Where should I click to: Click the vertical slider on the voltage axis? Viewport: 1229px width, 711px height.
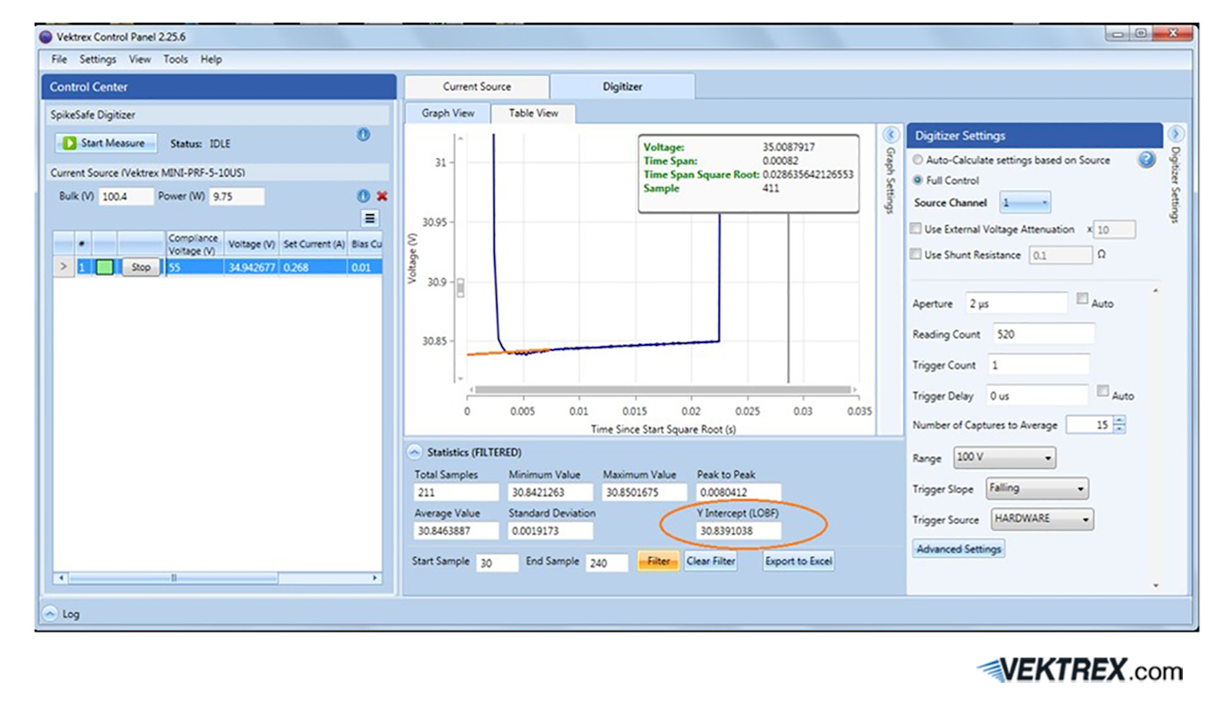[x=459, y=288]
